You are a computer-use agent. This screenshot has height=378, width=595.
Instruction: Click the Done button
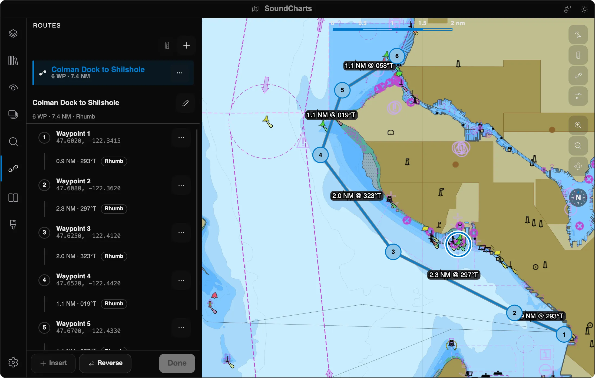177,363
